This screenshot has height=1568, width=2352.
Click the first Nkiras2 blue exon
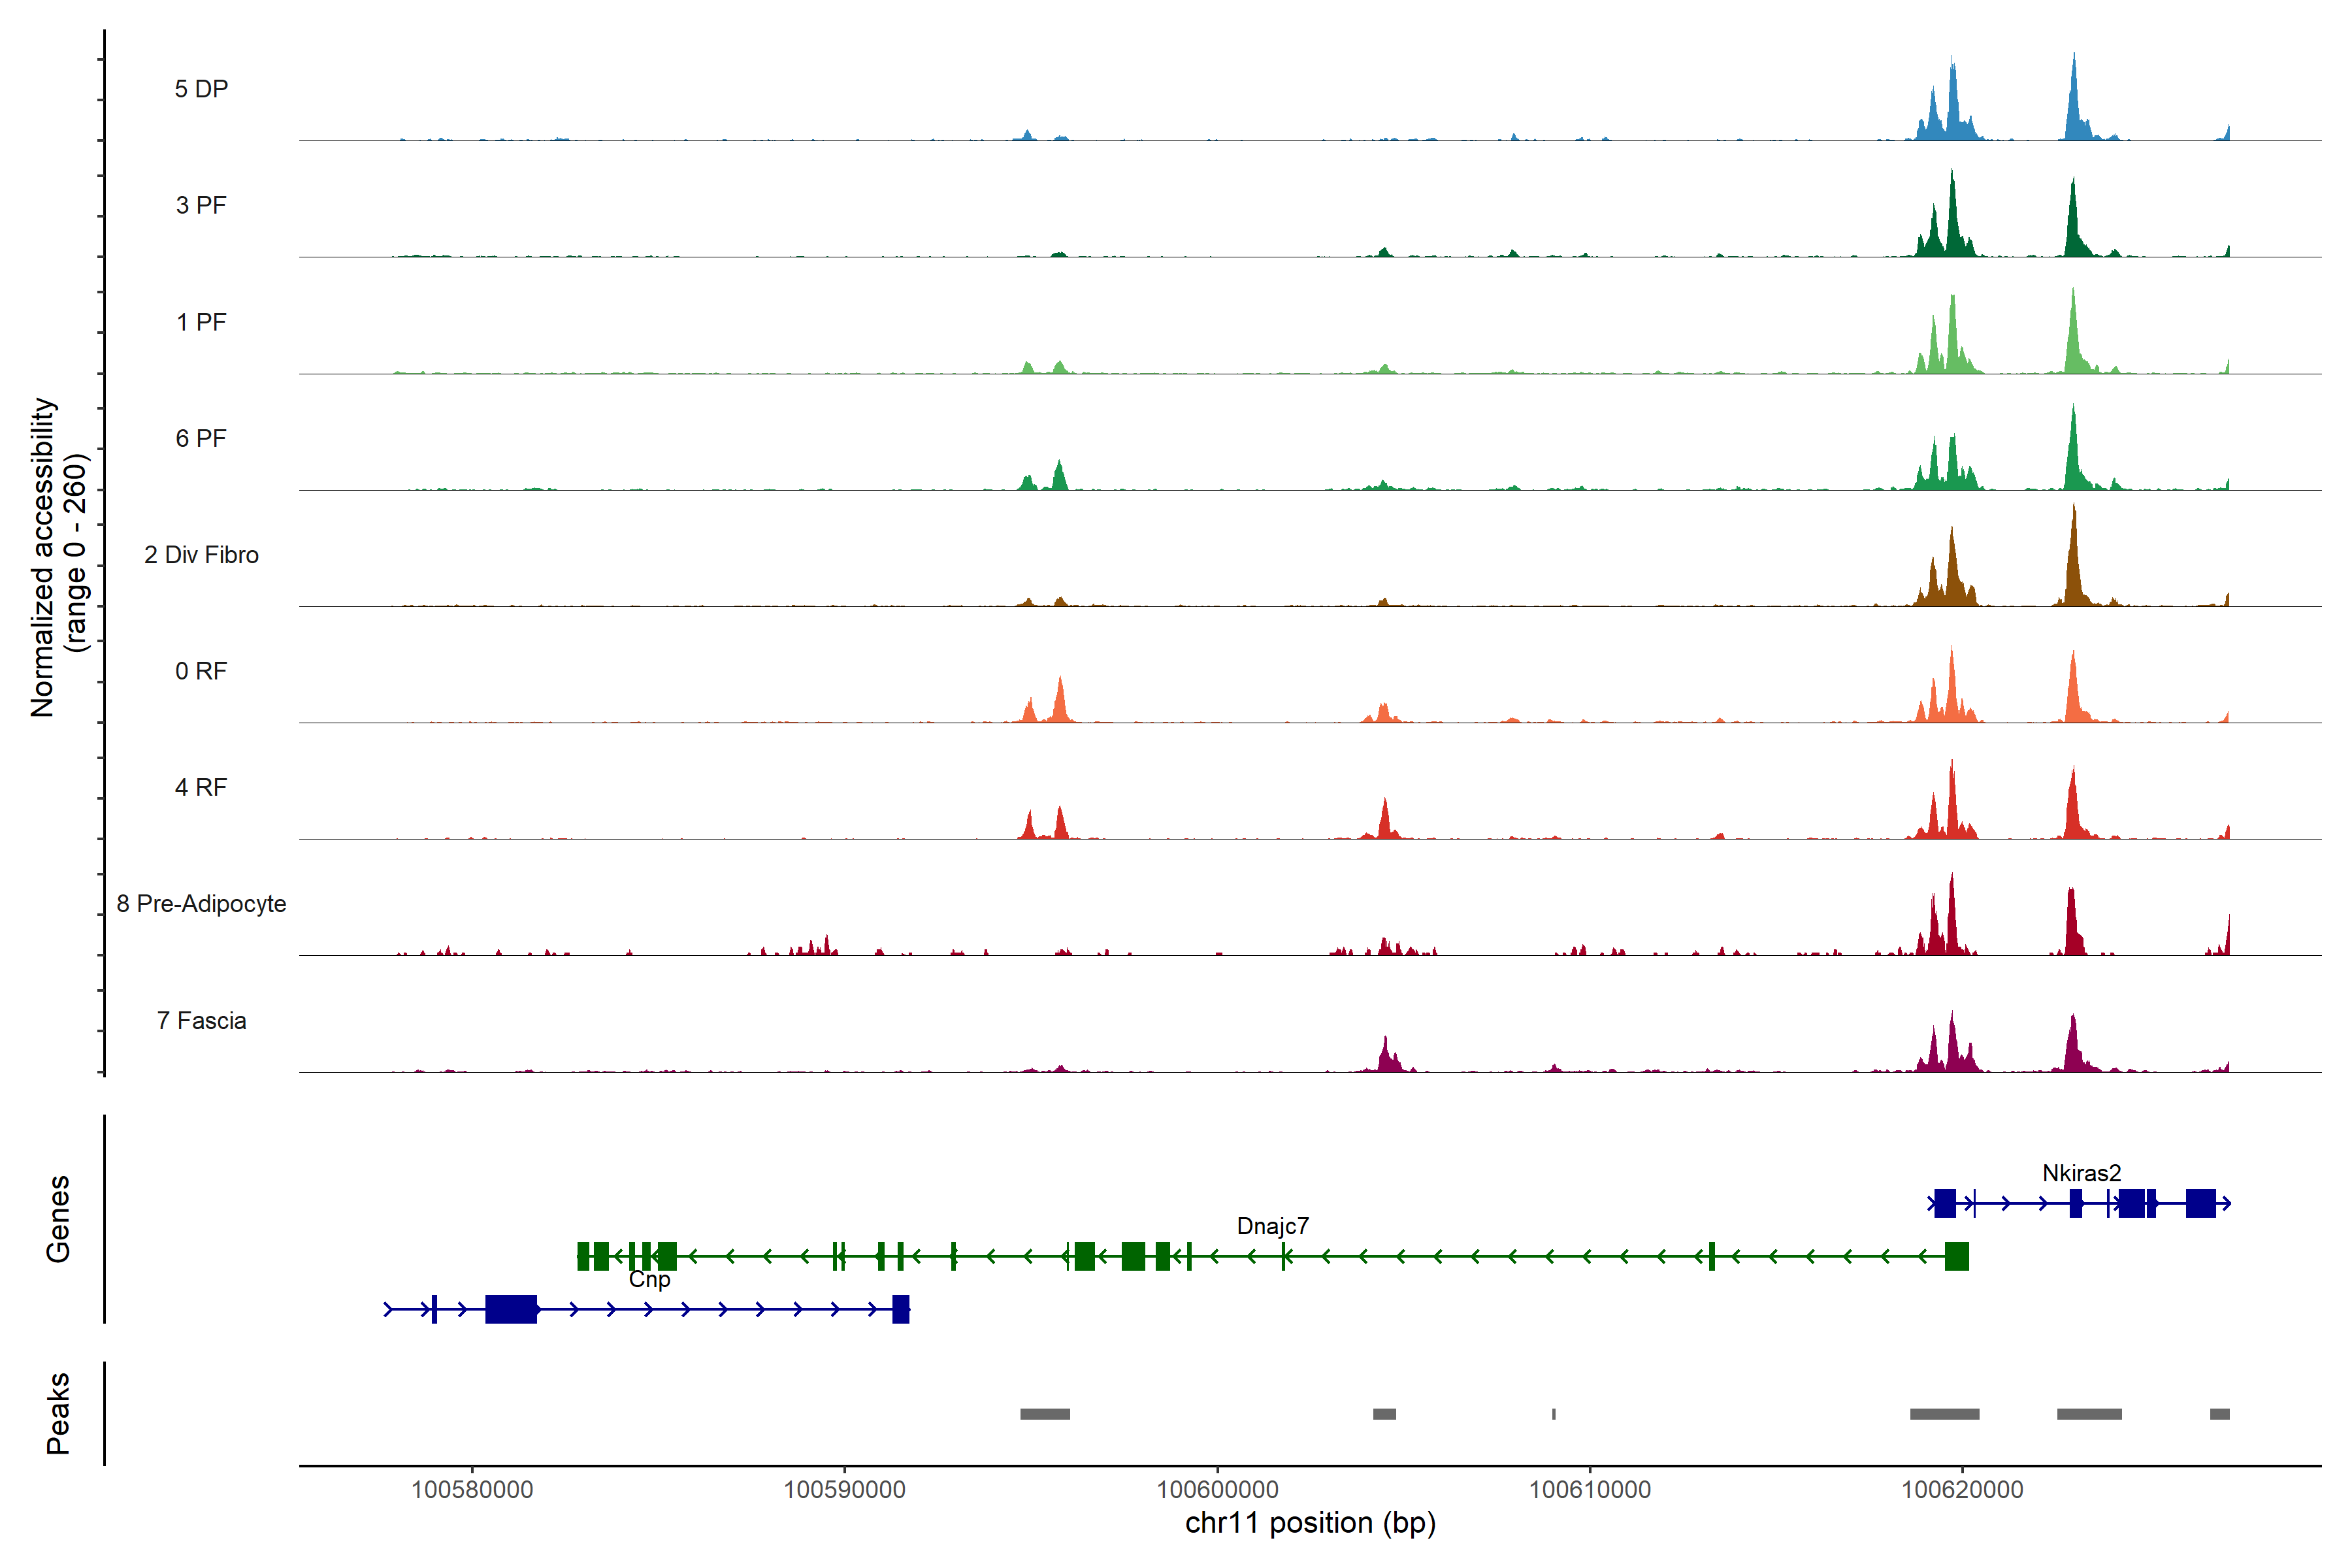click(x=1944, y=1203)
